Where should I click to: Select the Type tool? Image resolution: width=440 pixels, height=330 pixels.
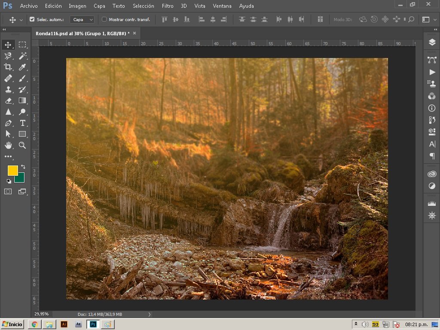pos(22,123)
